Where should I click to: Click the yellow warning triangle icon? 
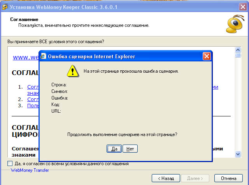click(73, 71)
